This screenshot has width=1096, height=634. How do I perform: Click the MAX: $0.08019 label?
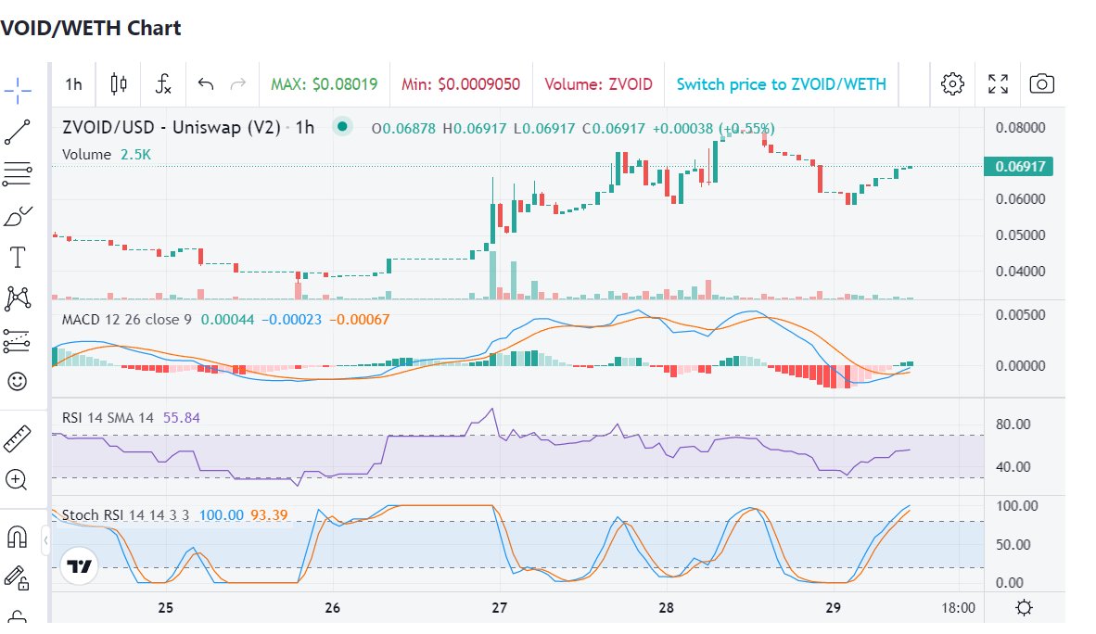(325, 84)
